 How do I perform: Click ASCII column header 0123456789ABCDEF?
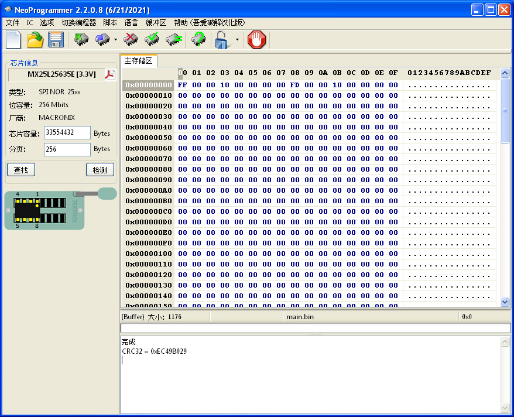(x=449, y=73)
